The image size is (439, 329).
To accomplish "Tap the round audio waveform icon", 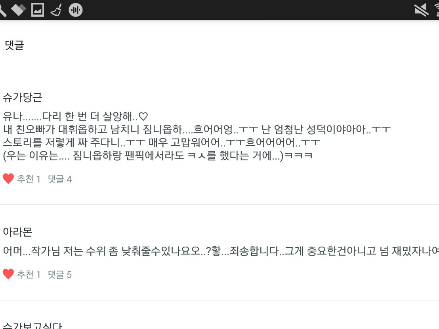I will point(76,10).
